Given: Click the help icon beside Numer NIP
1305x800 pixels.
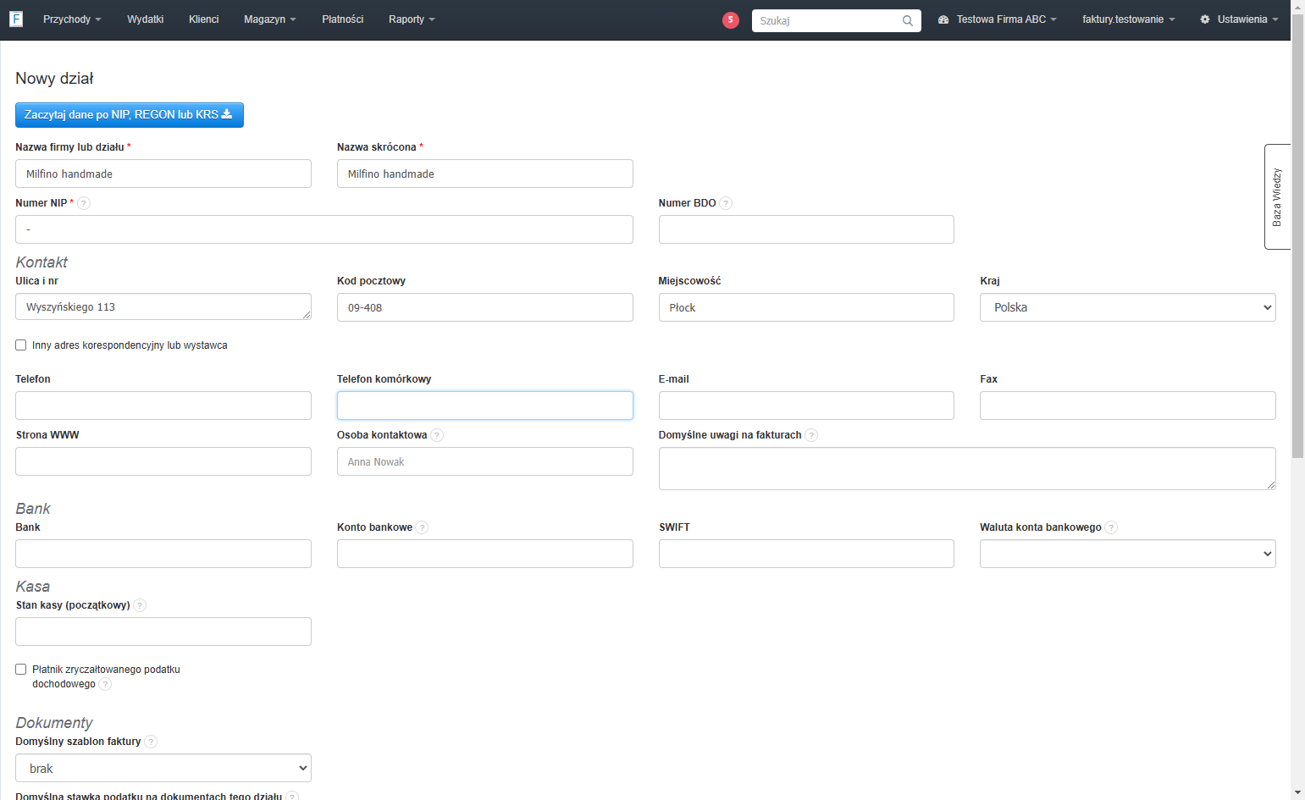Looking at the screenshot, I should pyautogui.click(x=84, y=203).
